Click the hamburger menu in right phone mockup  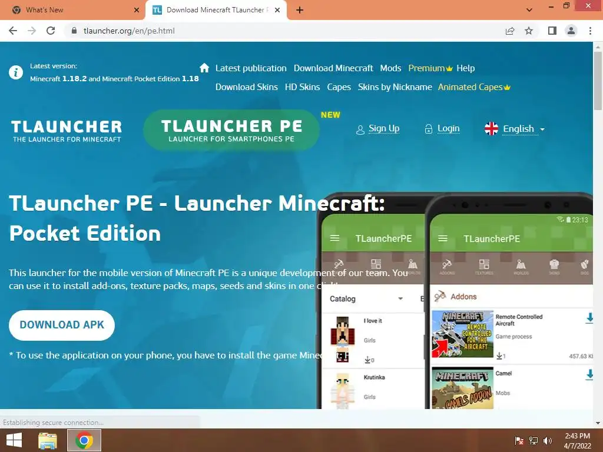coord(443,239)
